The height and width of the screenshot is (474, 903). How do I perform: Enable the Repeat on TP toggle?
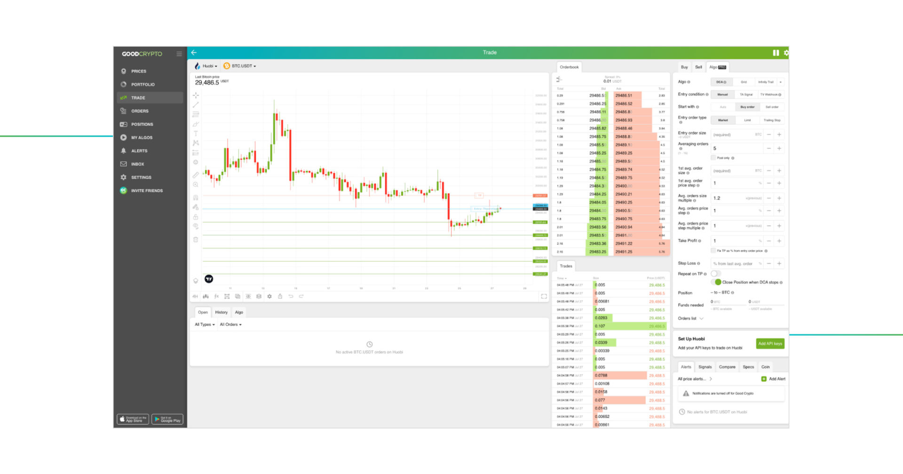pos(715,274)
